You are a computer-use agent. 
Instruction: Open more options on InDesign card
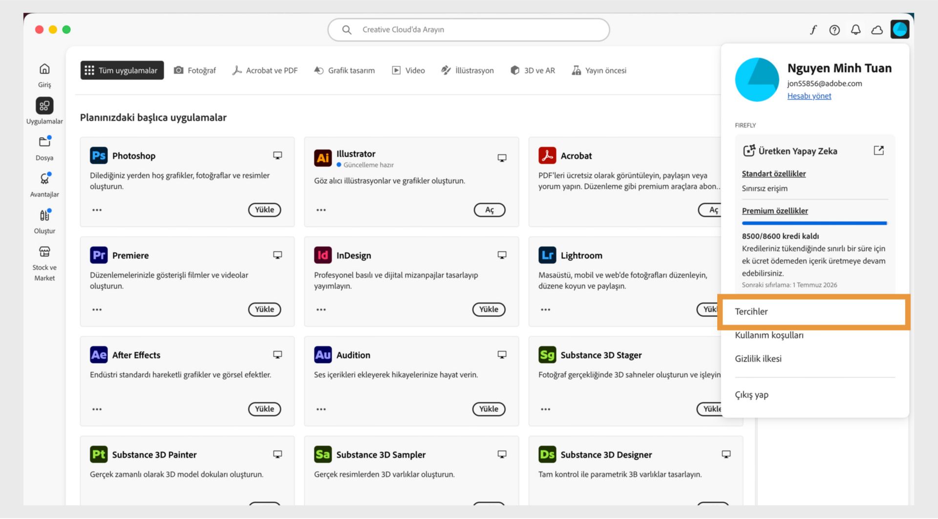pyautogui.click(x=321, y=310)
